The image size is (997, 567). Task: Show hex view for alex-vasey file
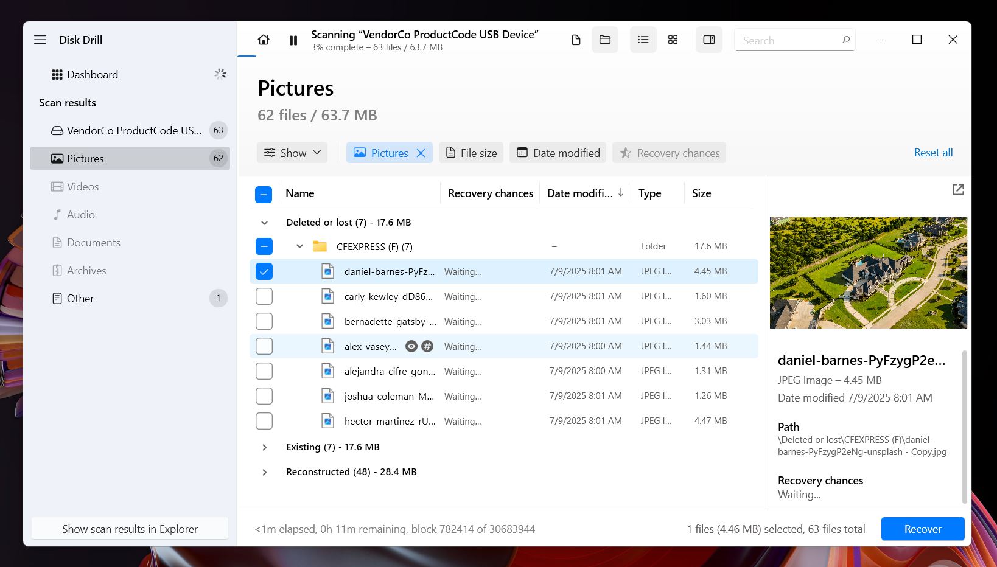click(x=428, y=346)
